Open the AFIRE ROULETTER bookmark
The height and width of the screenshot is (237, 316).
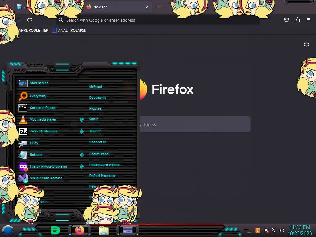click(x=33, y=31)
